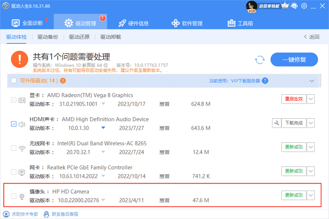This screenshot has height=219, width=329.
Task: Expand options arrow for Realtek row
Action: point(310,171)
